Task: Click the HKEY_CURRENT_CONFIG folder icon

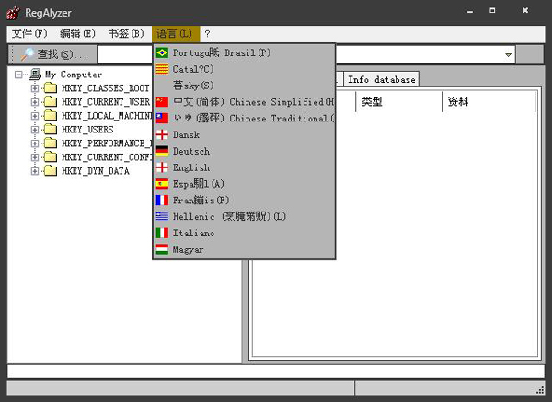Action: click(51, 156)
